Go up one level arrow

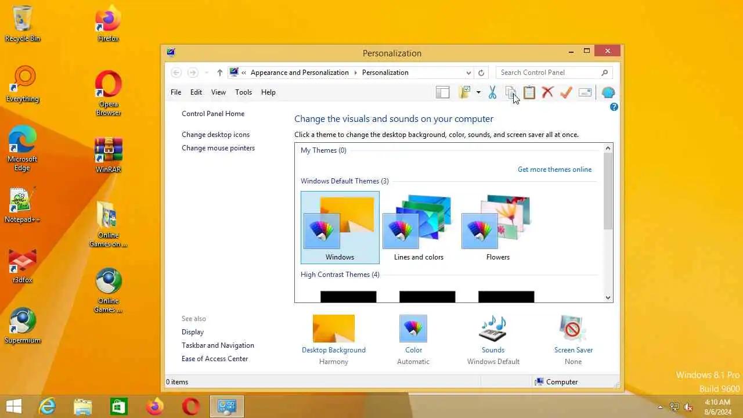coord(219,73)
